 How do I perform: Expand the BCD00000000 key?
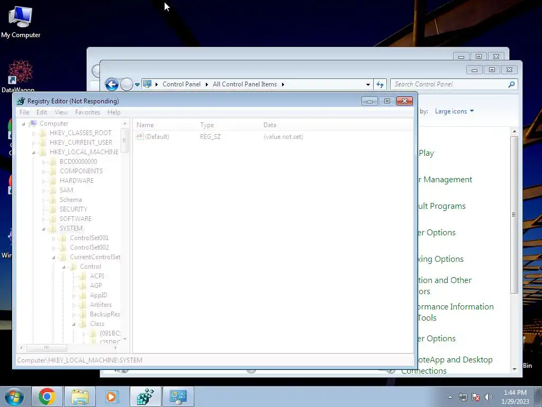43,162
